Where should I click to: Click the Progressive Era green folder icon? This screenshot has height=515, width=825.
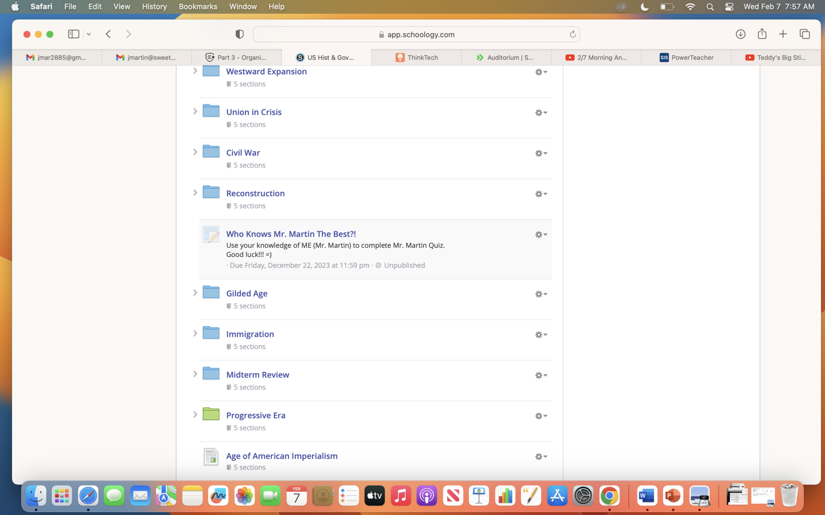211,414
